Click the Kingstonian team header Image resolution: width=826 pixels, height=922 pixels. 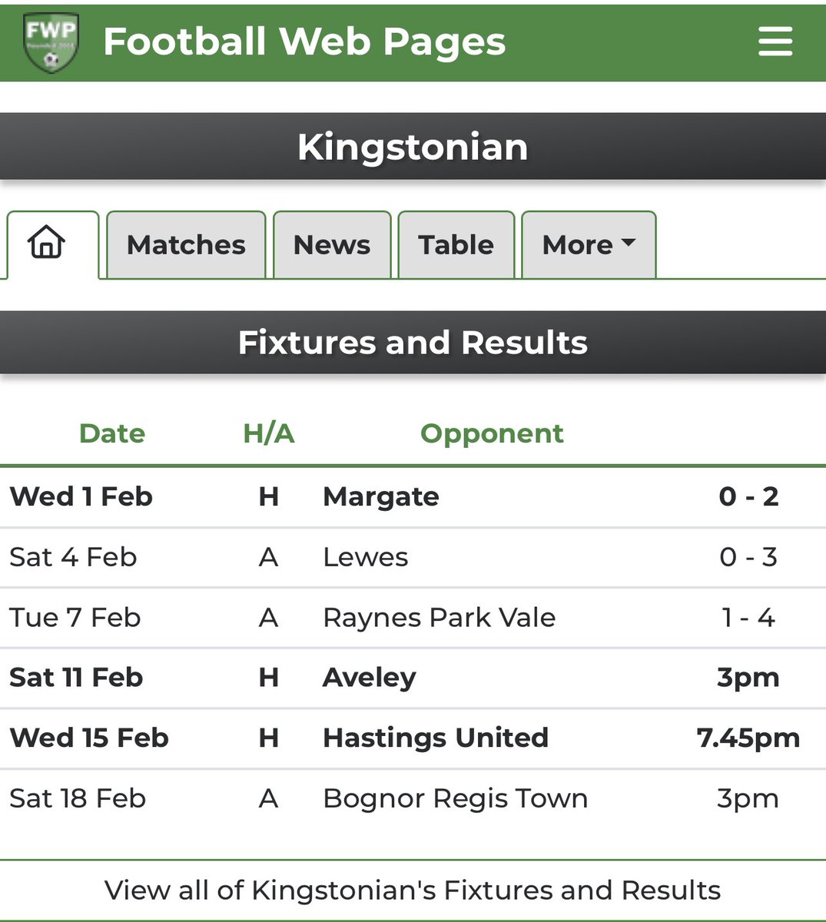413,147
